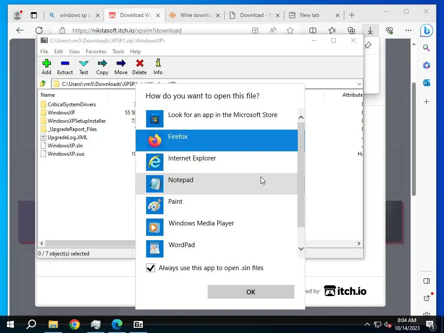Screen dimensions: 444x333
Task: Open the Windows Start menu
Action: coord(10,324)
